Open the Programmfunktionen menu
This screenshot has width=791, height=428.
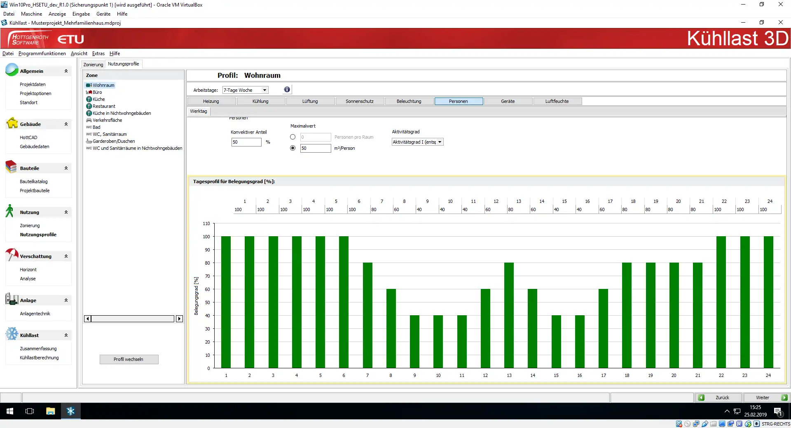42,53
